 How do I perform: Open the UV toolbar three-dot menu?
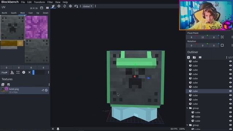point(48,72)
